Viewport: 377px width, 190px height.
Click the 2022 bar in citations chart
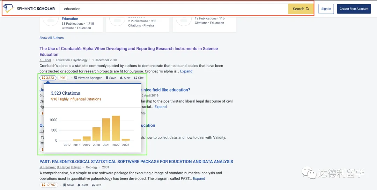pos(116,128)
